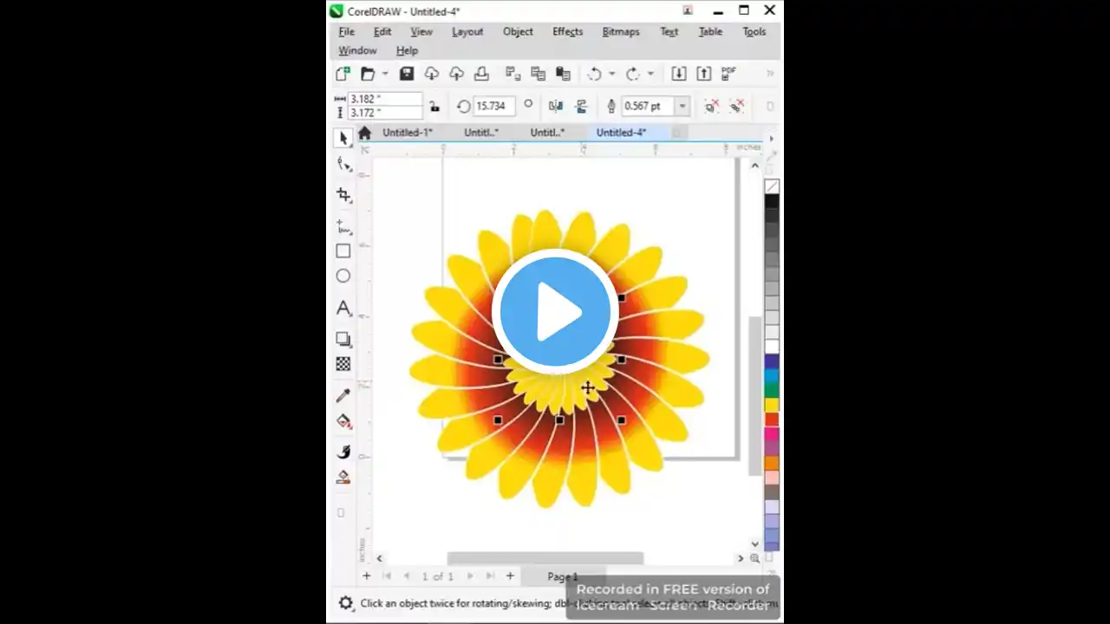
Task: Click the cloud upload icon
Action: (456, 74)
